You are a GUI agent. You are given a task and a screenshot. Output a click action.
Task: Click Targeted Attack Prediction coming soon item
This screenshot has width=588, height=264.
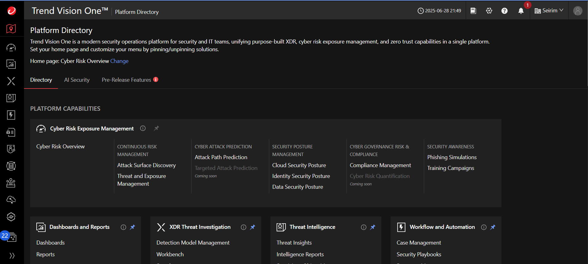[226, 168]
